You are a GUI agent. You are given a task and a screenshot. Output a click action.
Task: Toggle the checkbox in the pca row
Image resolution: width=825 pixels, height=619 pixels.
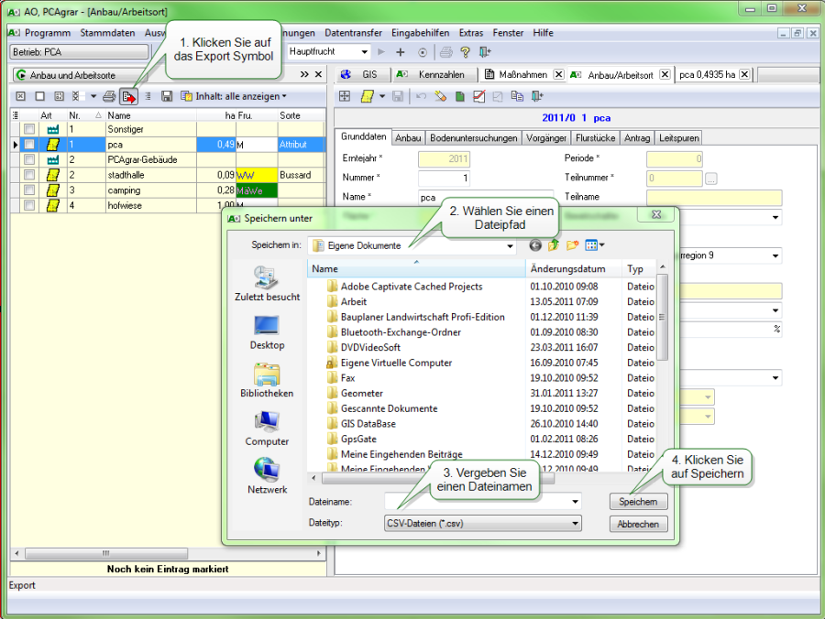[30, 144]
